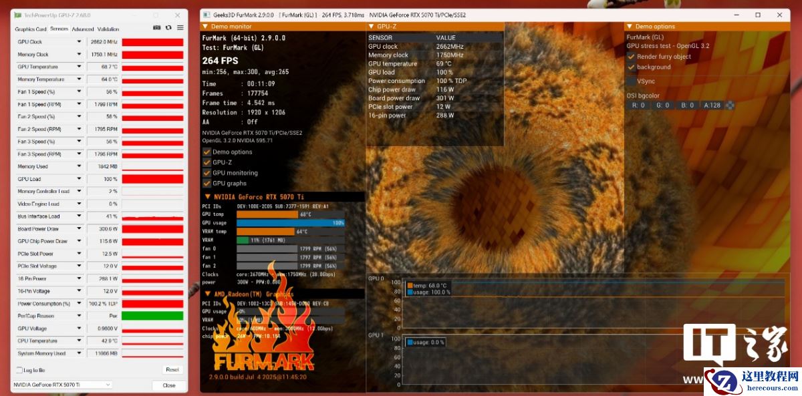Click the GPU Load red graph bar
The height and width of the screenshot is (396, 802).
152,179
